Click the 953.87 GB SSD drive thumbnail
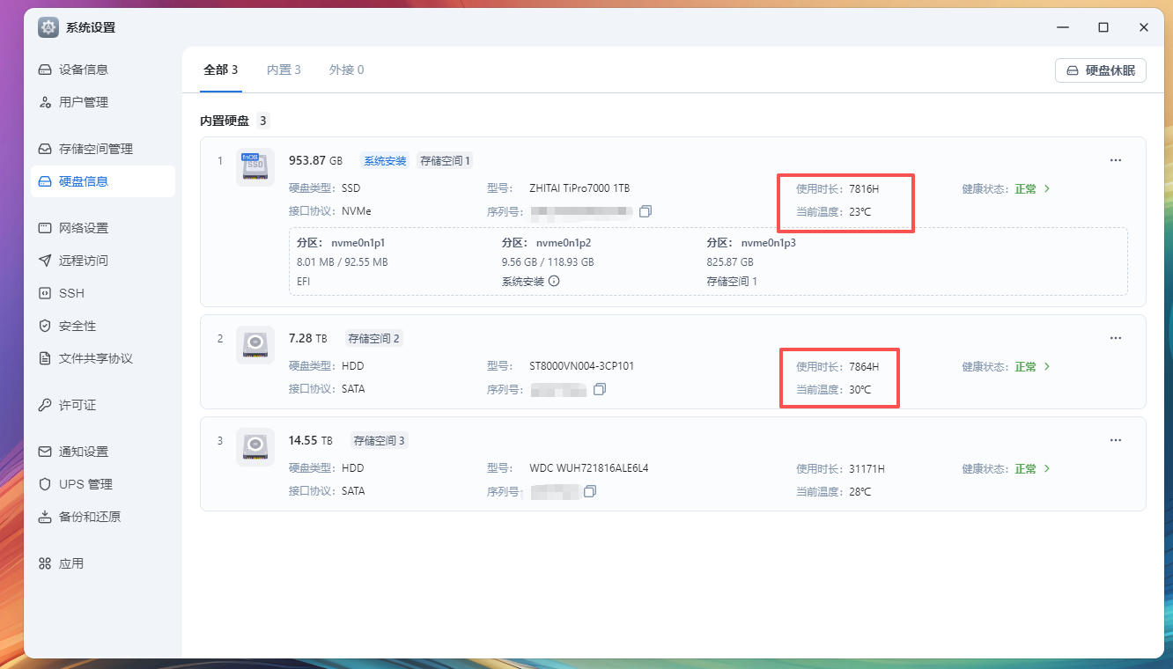This screenshot has width=1173, height=669. coord(255,167)
